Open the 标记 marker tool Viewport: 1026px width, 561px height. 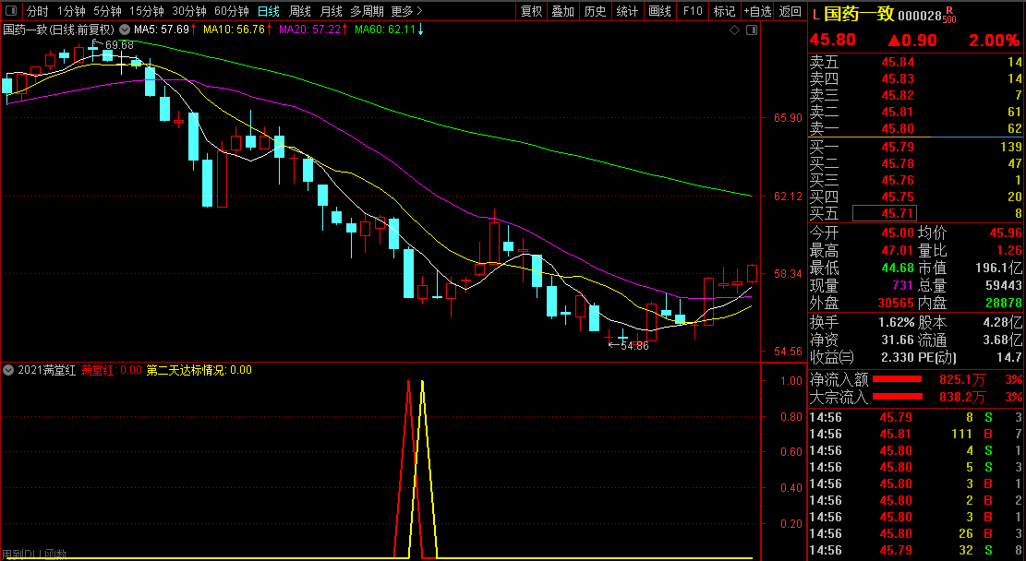point(724,11)
